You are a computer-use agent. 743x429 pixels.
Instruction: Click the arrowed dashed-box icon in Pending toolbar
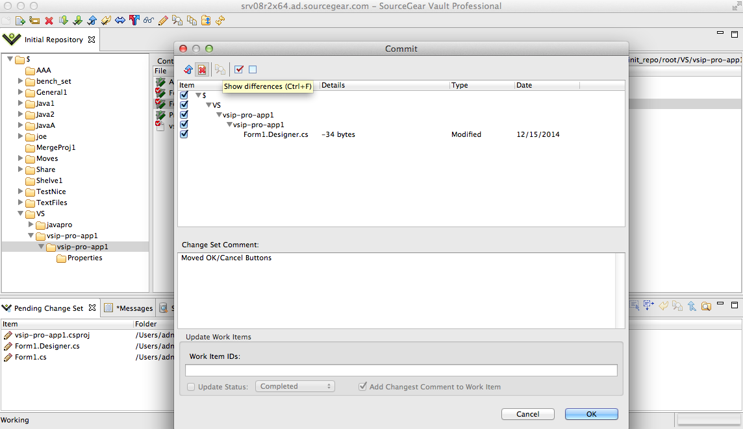[648, 306]
